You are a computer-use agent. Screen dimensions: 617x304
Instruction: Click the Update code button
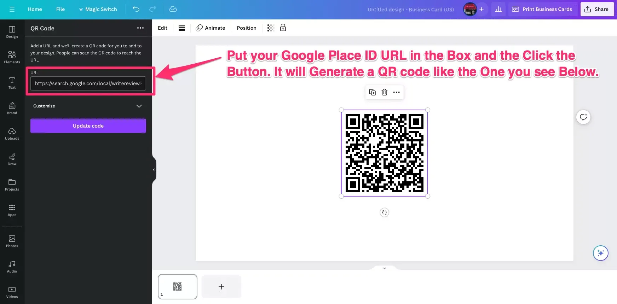(88, 126)
